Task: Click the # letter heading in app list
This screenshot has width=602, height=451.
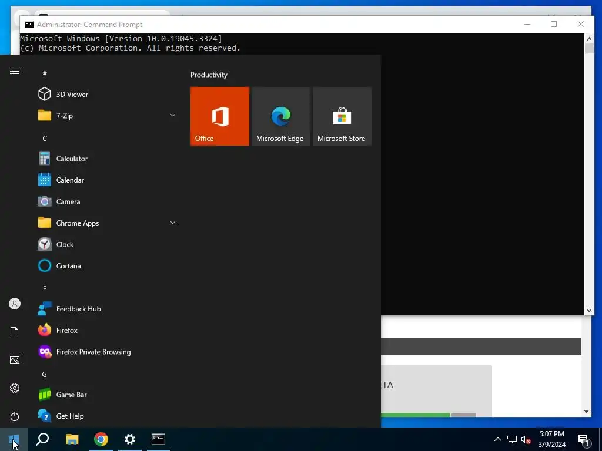Action: pyautogui.click(x=45, y=73)
